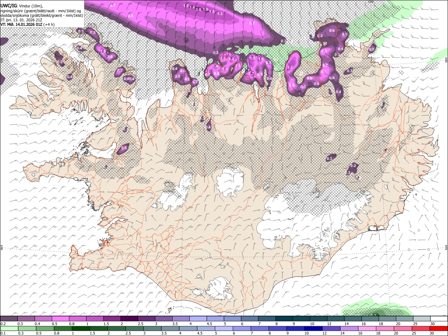This screenshot has width=448, height=336.
Task: Pick the bright pink snow-scale swatch at 0.5
Action: pyautogui.click(x=60, y=318)
